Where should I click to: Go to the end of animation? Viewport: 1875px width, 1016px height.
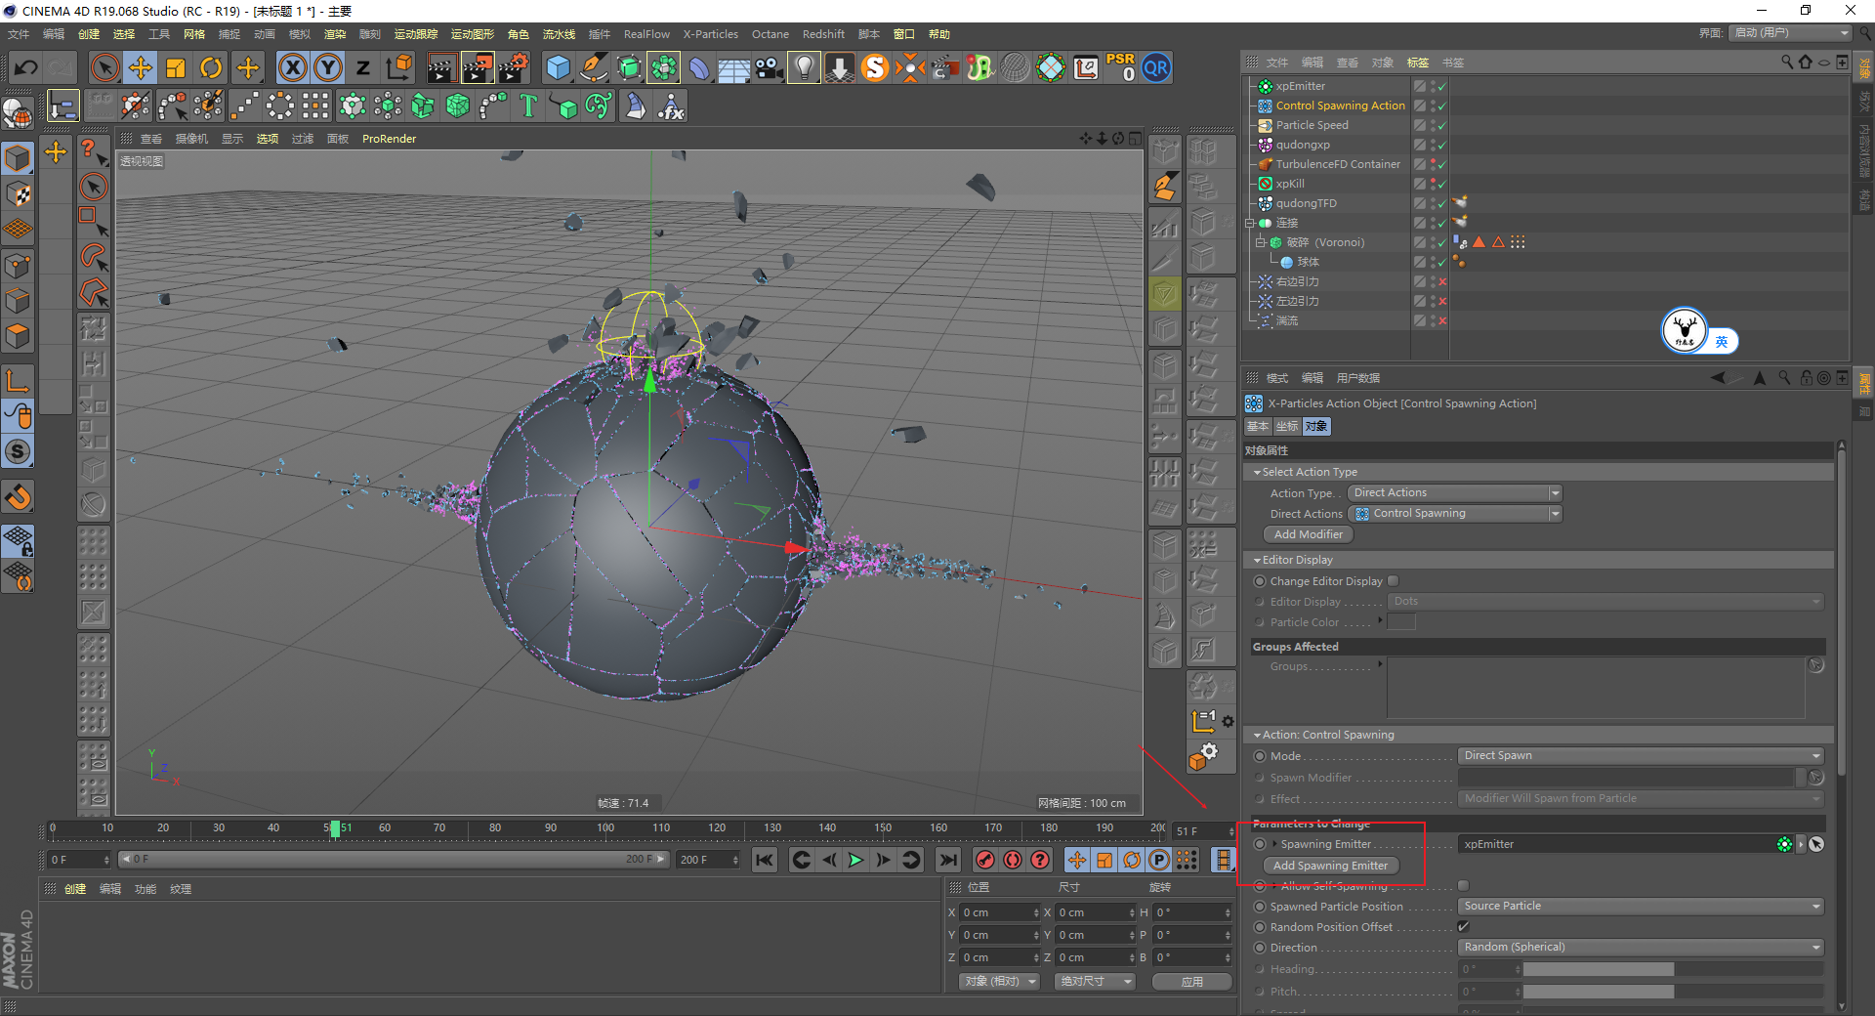click(x=947, y=860)
